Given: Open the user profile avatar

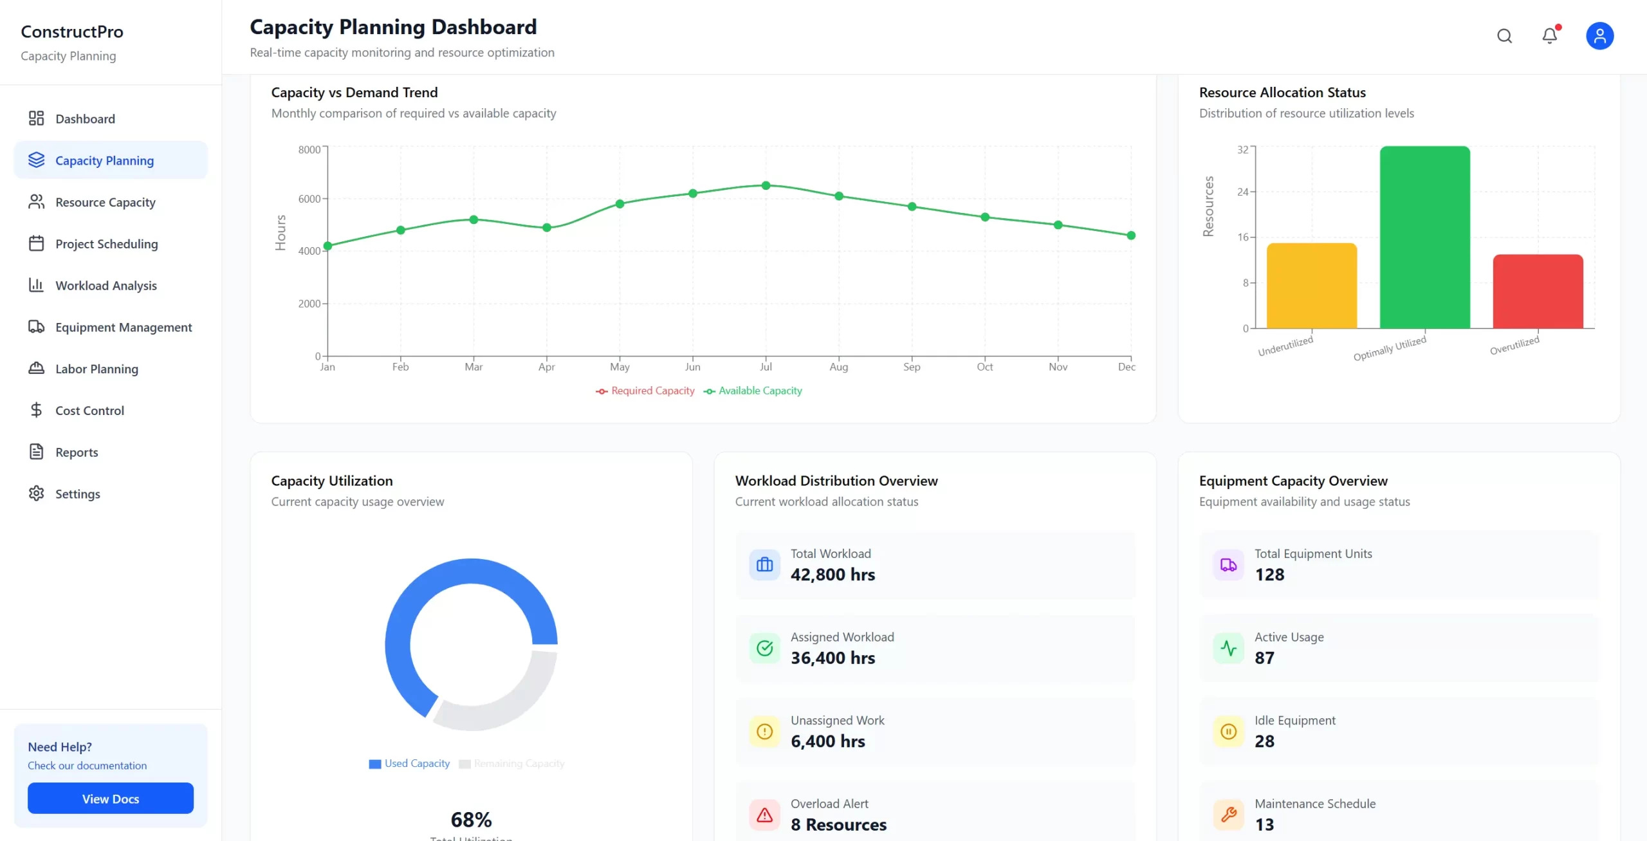Looking at the screenshot, I should click(1599, 36).
